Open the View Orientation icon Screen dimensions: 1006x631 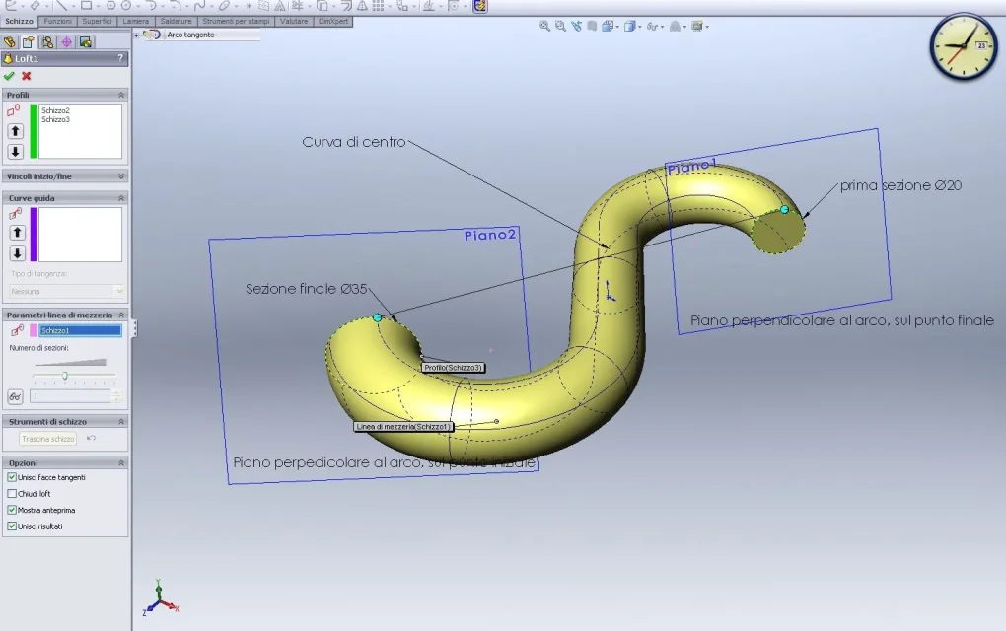pos(607,27)
